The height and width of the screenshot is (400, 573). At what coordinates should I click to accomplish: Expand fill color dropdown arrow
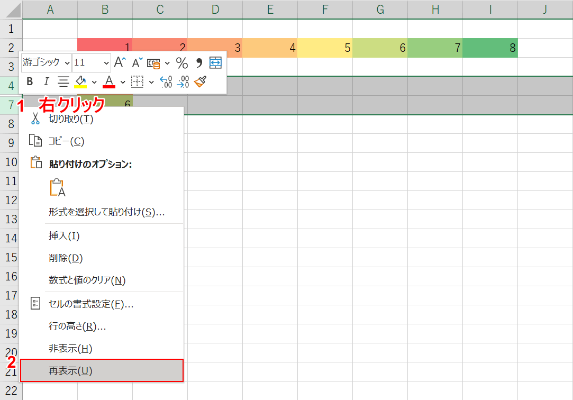point(94,82)
